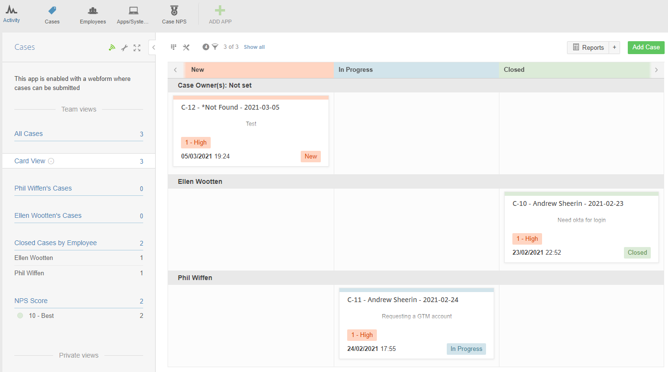Click the ADD APP plus icon

coord(220,11)
